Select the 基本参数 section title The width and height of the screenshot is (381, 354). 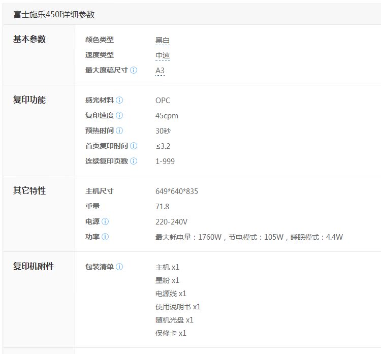(x=29, y=39)
